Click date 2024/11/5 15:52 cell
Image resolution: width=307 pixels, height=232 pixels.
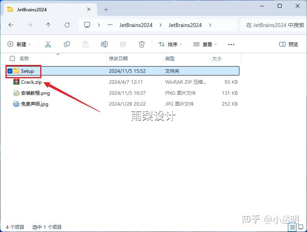(127, 71)
